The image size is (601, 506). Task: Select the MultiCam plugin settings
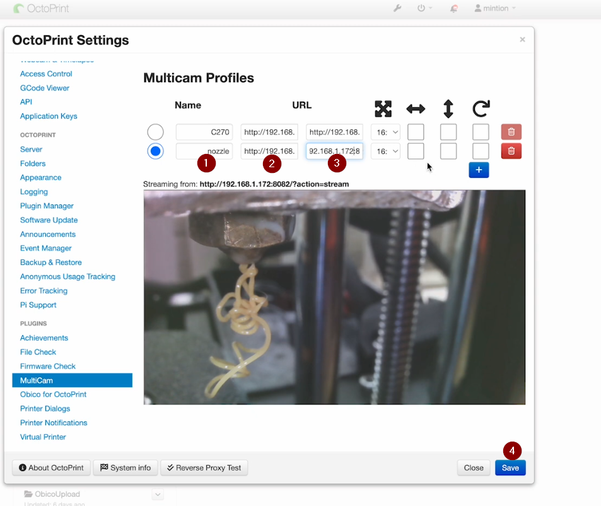click(x=72, y=380)
